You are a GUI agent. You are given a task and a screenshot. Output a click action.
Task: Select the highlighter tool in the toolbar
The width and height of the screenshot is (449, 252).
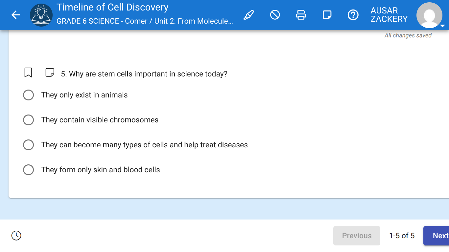coord(249,15)
